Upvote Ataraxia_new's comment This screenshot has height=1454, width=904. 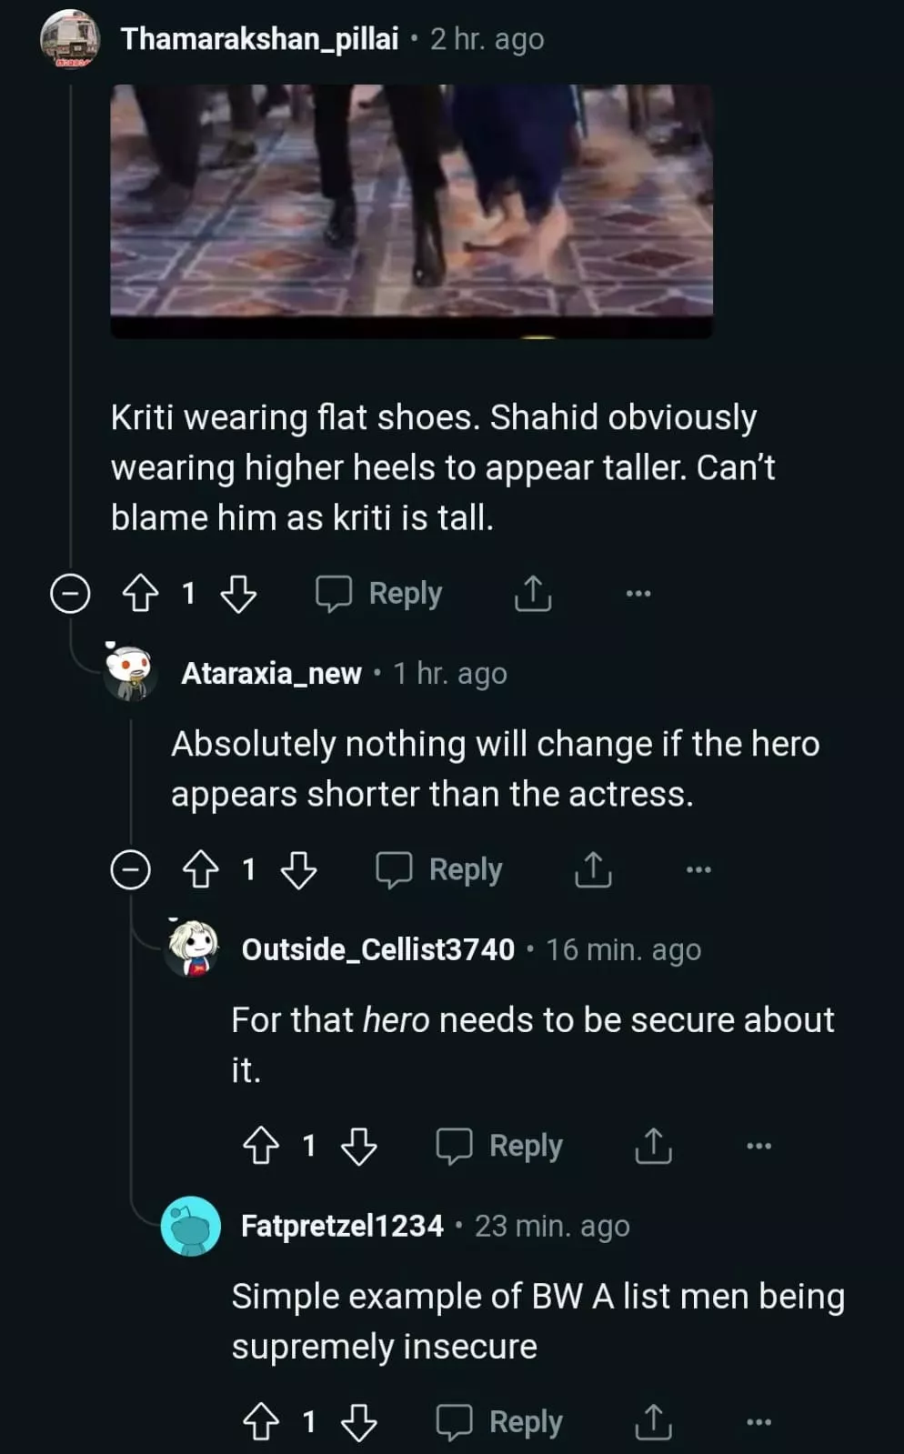200,870
